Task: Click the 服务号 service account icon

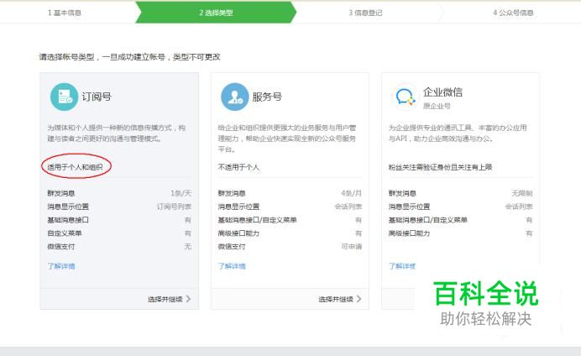Action: pyautogui.click(x=234, y=97)
